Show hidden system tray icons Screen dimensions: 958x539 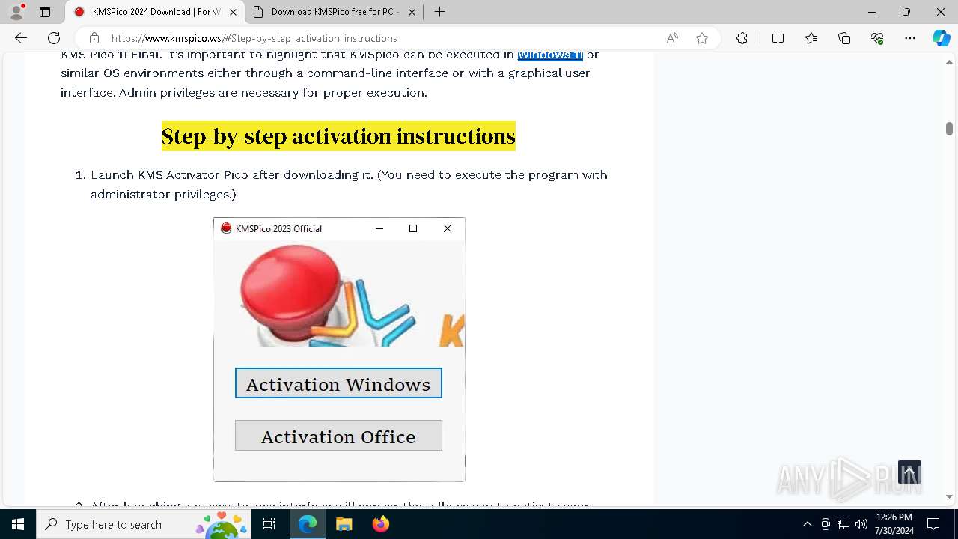[807, 524]
